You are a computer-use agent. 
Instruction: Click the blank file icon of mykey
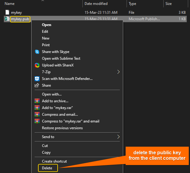(x=7, y=12)
